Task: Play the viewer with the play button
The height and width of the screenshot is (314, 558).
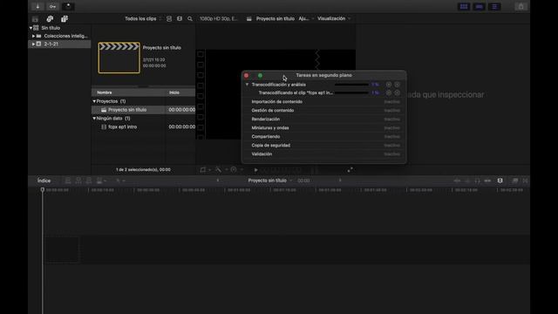Action: (255, 170)
